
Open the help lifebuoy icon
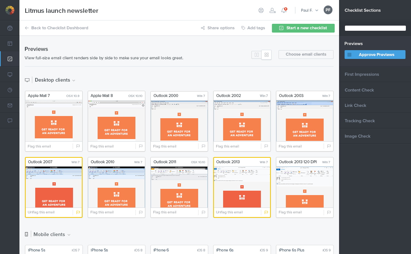(261, 11)
